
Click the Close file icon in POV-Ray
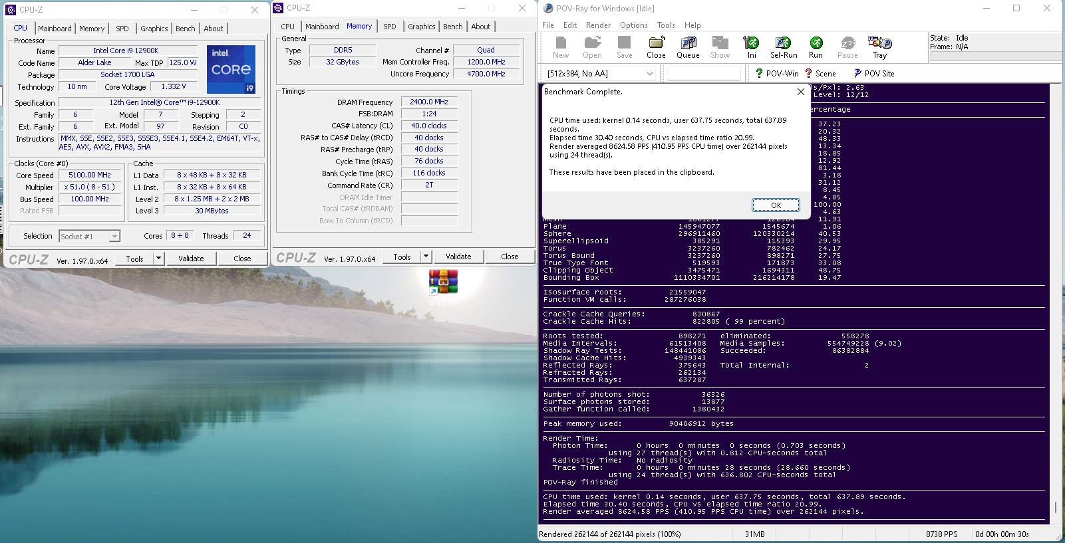(656, 43)
